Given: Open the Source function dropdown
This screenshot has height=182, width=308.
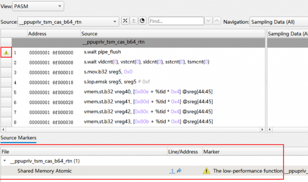Looking at the screenshot, I should tap(68, 22).
